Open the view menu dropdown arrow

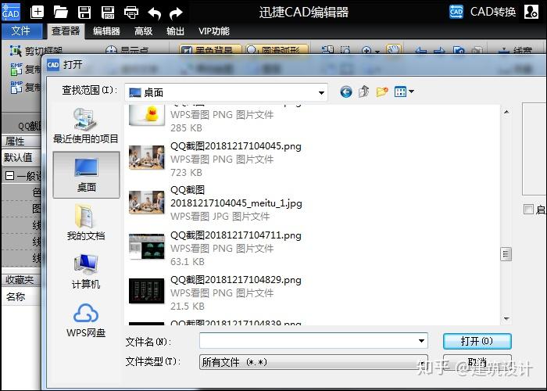coord(411,91)
